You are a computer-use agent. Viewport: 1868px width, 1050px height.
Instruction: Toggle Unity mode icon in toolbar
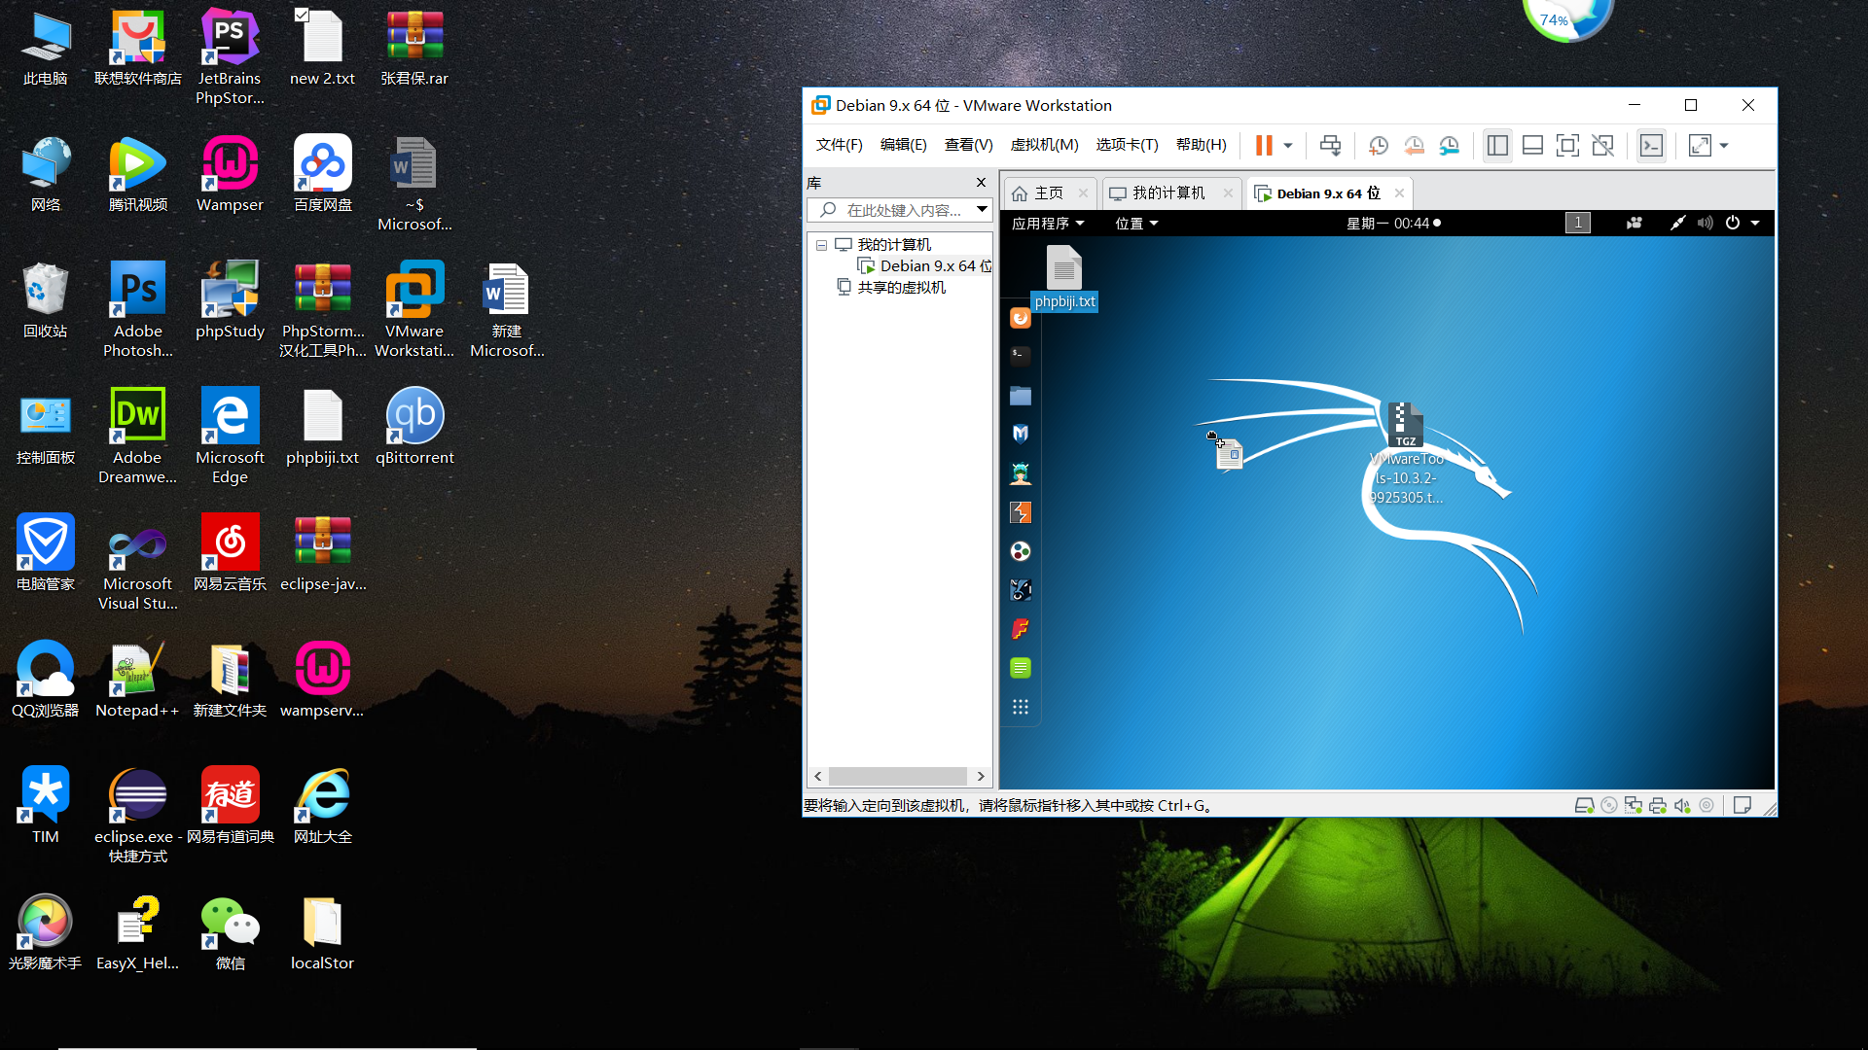[1602, 146]
